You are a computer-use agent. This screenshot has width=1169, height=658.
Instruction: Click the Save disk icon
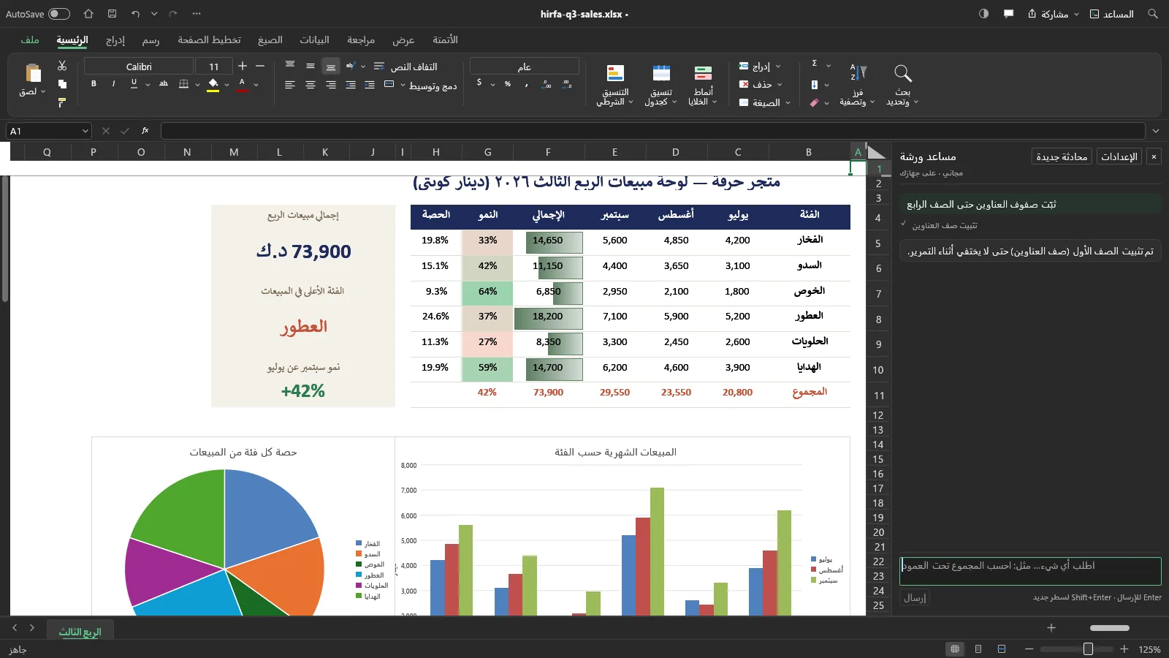pyautogui.click(x=112, y=14)
